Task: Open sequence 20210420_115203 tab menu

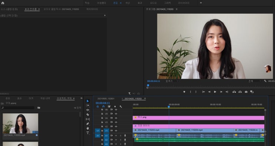Action: coord(145,99)
